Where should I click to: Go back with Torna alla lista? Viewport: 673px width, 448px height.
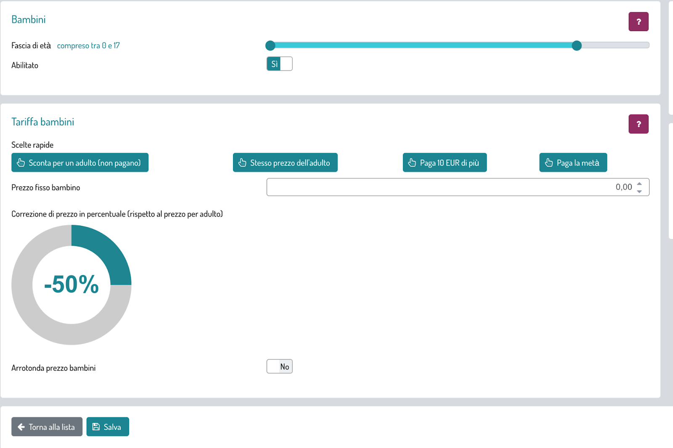point(47,427)
